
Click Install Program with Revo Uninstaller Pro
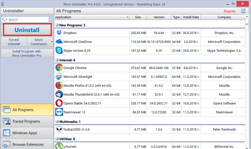pyautogui.click(x=27, y=53)
